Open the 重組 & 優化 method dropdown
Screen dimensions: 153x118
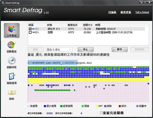coord(59,50)
